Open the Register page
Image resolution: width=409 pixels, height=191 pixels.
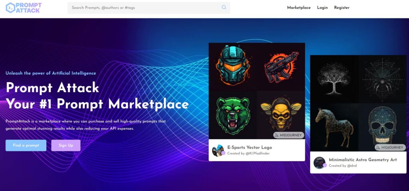(x=341, y=8)
